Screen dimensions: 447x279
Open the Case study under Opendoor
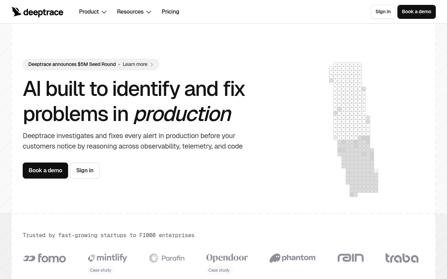coord(219,270)
